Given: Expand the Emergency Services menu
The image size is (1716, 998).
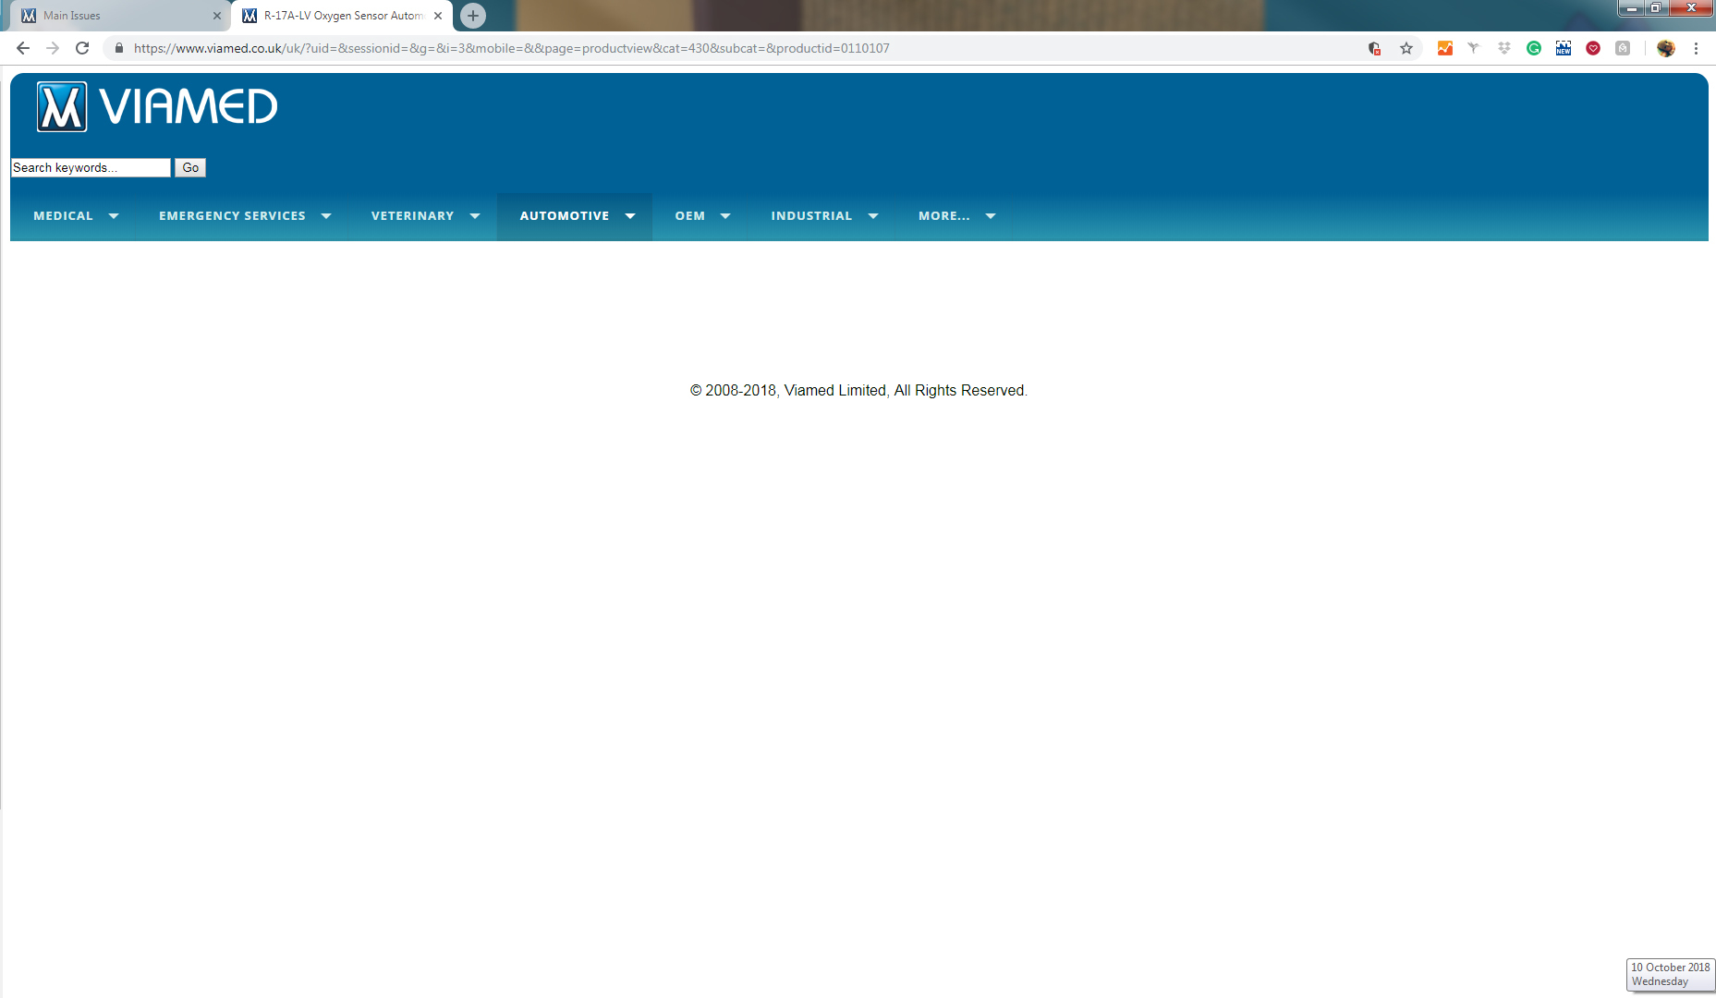Looking at the screenshot, I should [x=244, y=216].
